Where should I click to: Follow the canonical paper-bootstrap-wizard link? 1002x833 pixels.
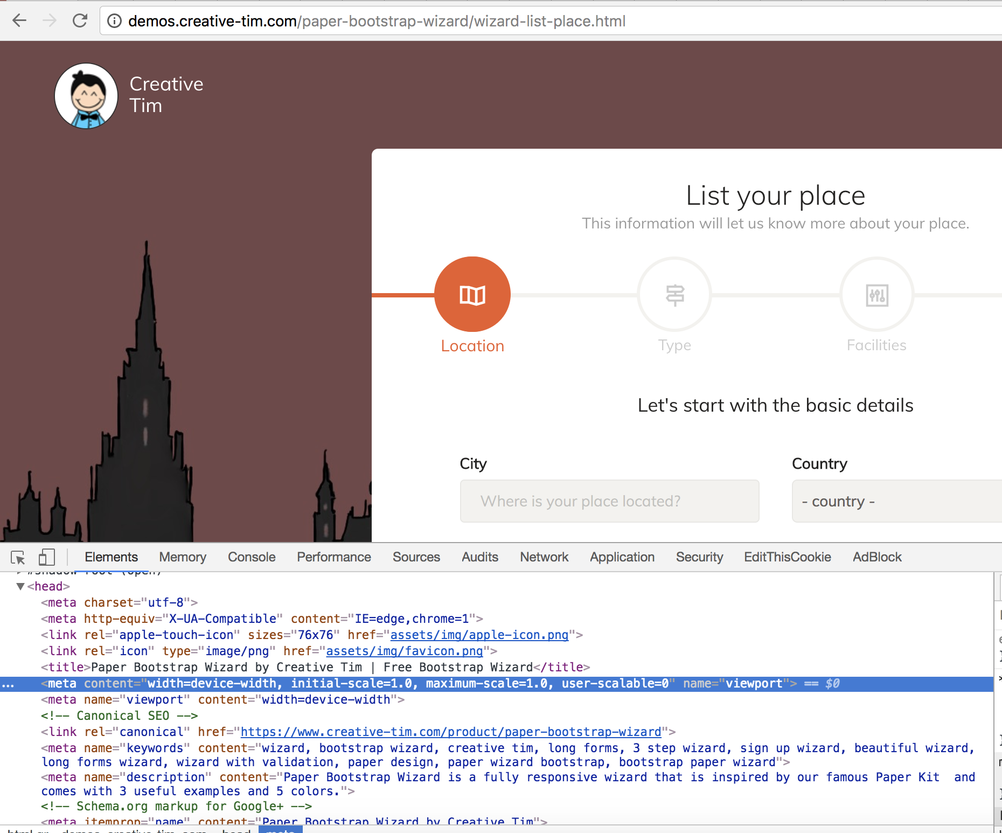[x=451, y=732]
